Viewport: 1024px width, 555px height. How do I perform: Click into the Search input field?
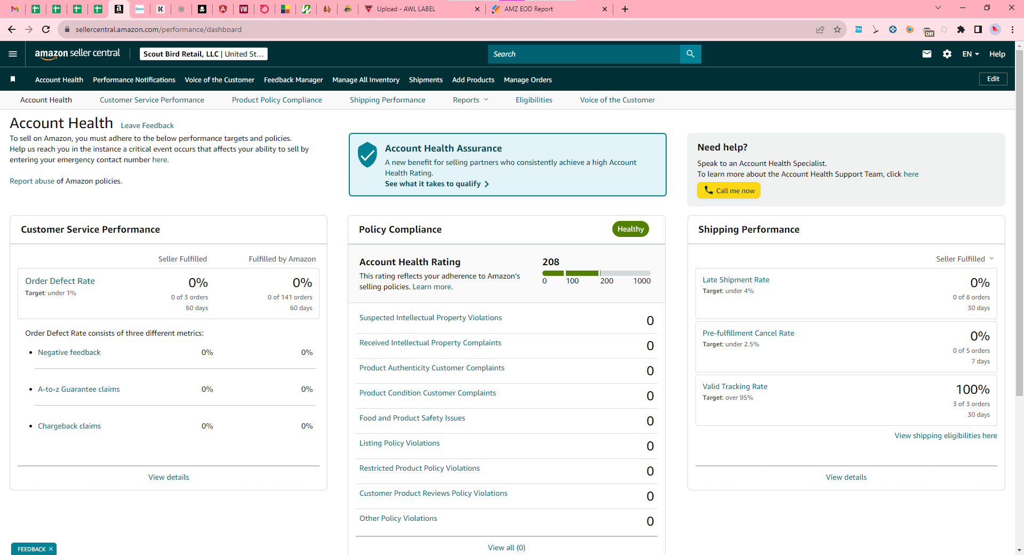[584, 54]
